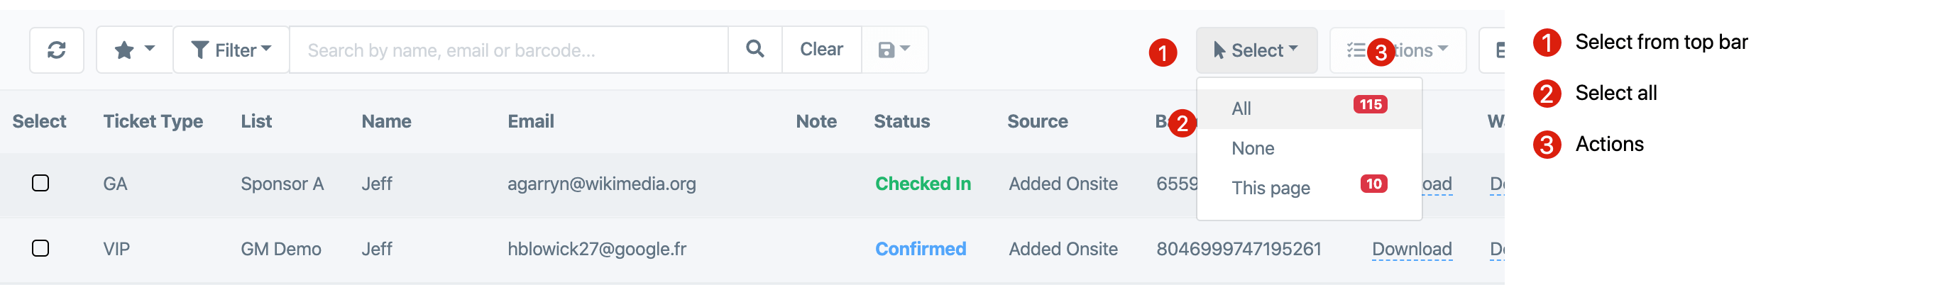The height and width of the screenshot is (285, 1959).
Task: Open the Filter dropdown
Action: pos(232,50)
